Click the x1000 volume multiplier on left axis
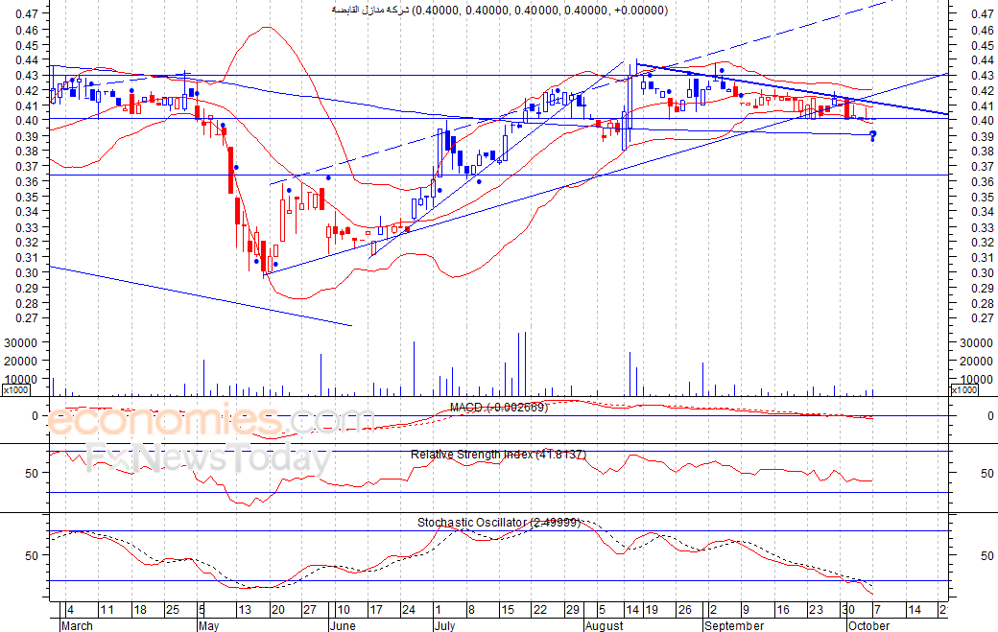Screen dimensions: 998x632 coord(15,389)
